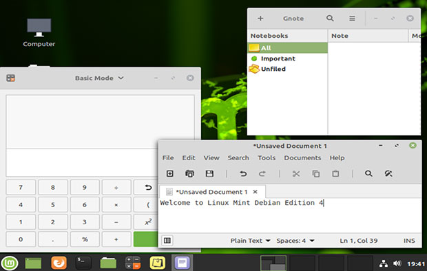Click the calculator plus key
This screenshot has width=427, height=271.
[116, 239]
